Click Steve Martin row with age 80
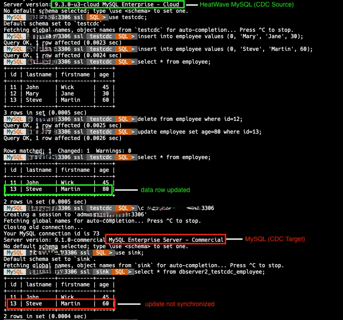The width and height of the screenshot is (343, 320). tap(59, 189)
